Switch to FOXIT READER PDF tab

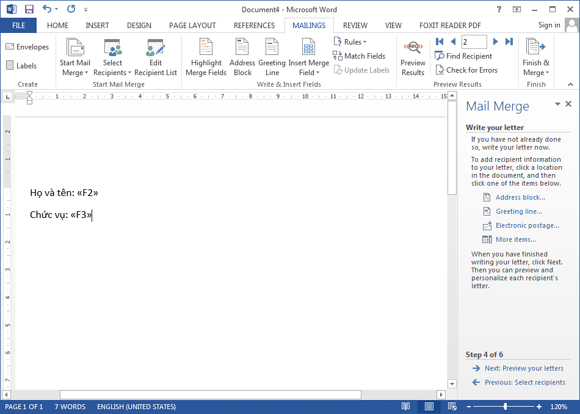450,25
